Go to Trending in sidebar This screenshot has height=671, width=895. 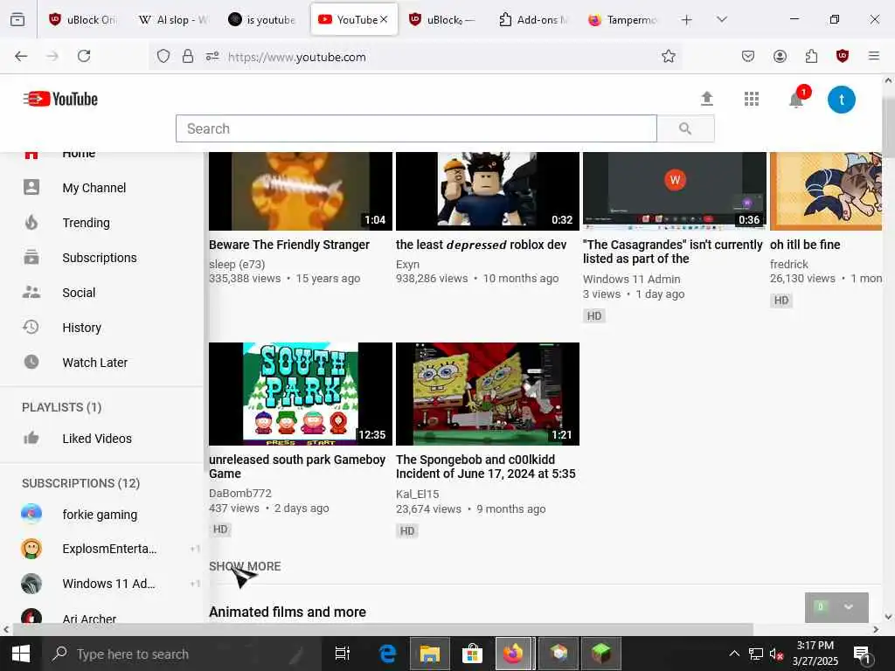pos(87,223)
